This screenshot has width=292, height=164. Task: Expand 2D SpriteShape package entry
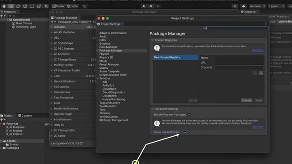[x=52, y=43]
